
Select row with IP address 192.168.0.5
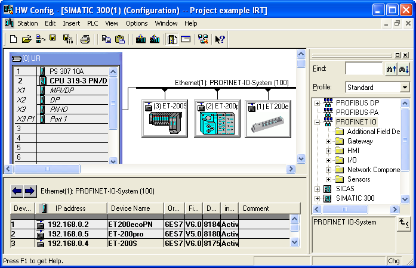(x=68, y=234)
